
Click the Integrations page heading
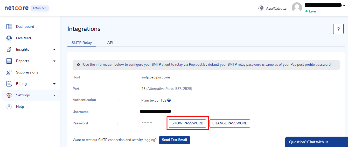click(x=84, y=29)
